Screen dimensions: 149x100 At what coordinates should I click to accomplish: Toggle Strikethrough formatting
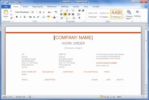click(30, 17)
